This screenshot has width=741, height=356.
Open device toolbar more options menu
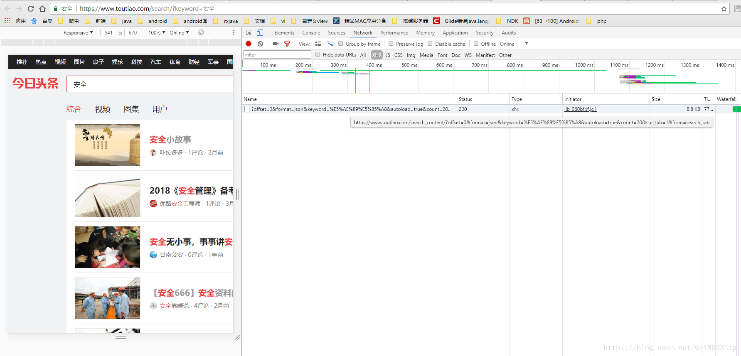click(x=234, y=32)
